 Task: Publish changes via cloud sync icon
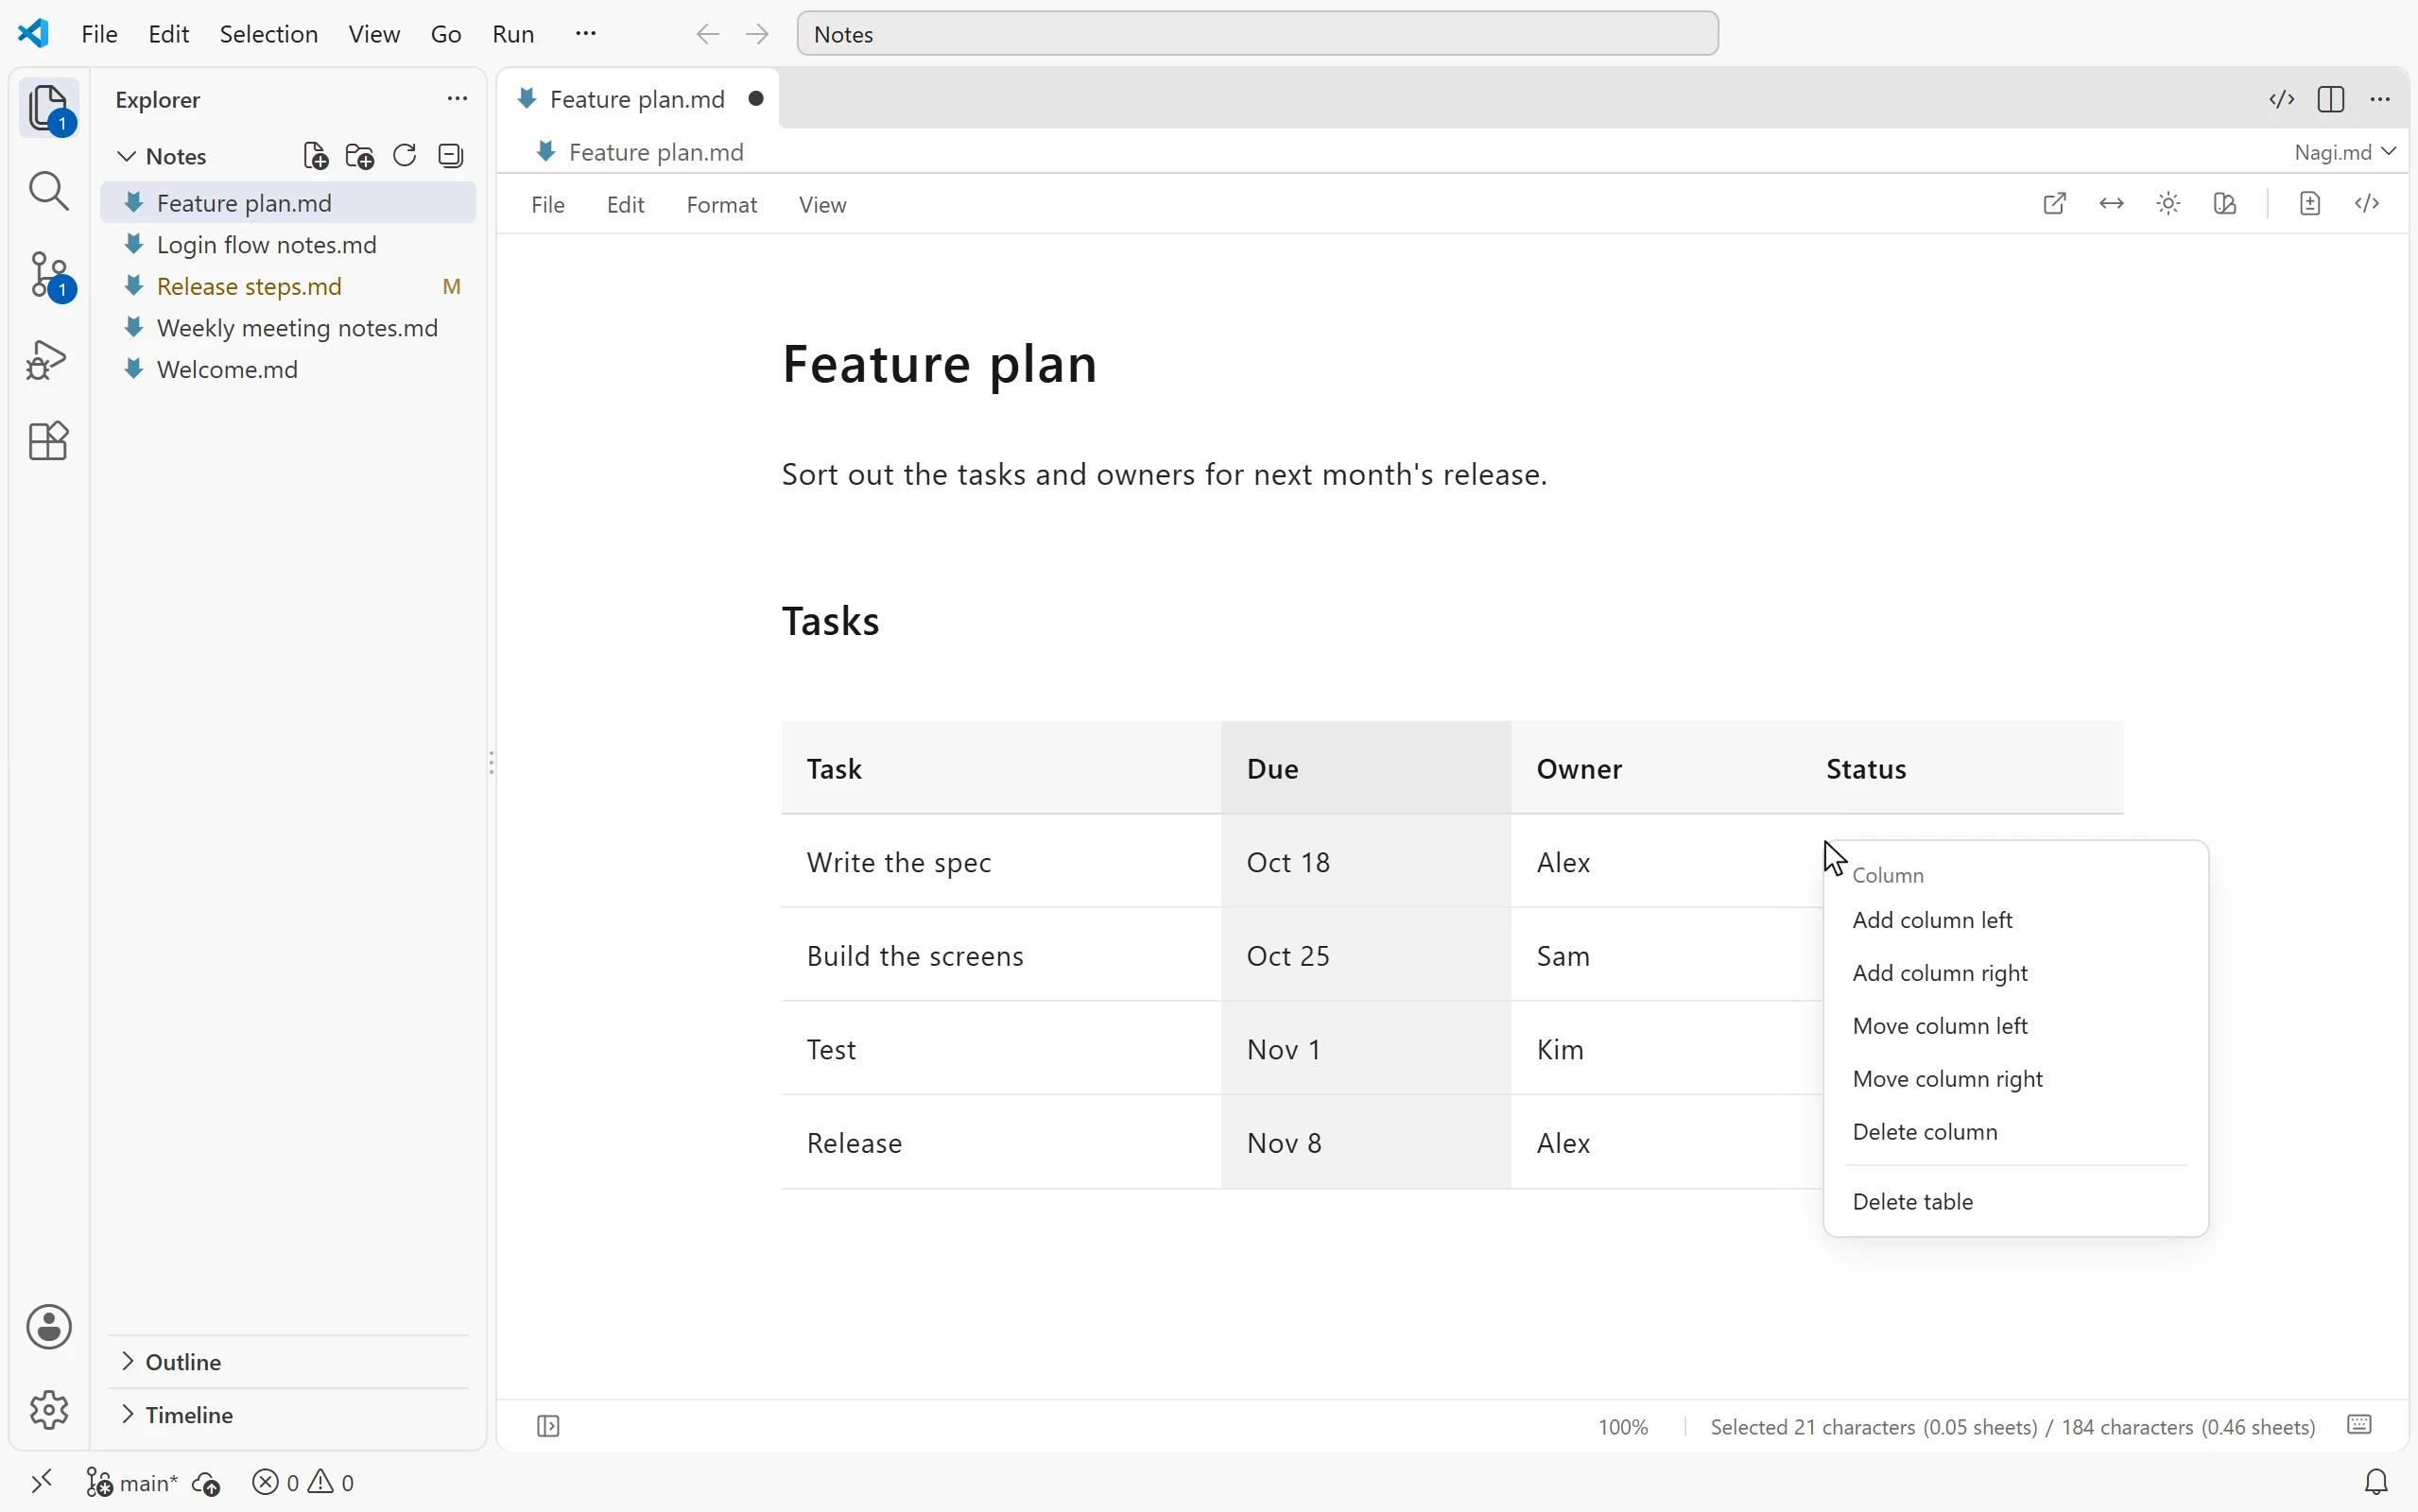point(206,1483)
